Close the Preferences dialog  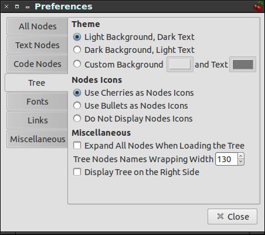click(232, 217)
